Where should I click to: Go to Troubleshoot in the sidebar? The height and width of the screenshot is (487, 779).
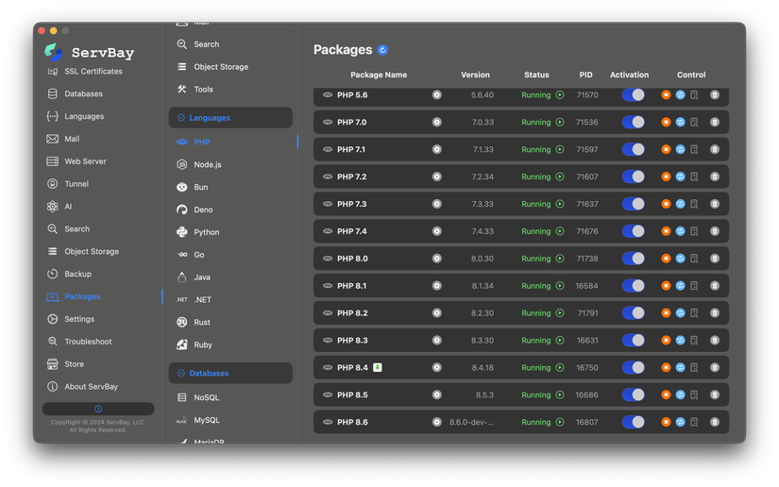pyautogui.click(x=88, y=342)
